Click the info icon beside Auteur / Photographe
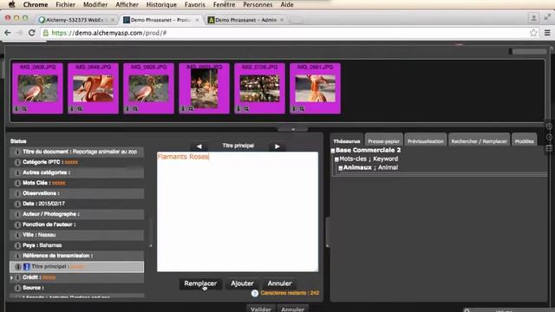 pyautogui.click(x=17, y=214)
